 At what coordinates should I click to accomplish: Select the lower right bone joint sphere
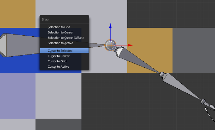(x=203, y=101)
